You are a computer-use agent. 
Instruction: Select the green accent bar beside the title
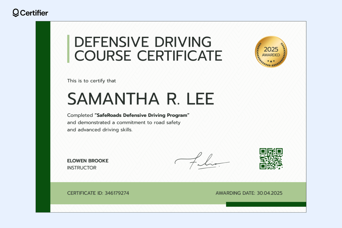(x=68, y=48)
